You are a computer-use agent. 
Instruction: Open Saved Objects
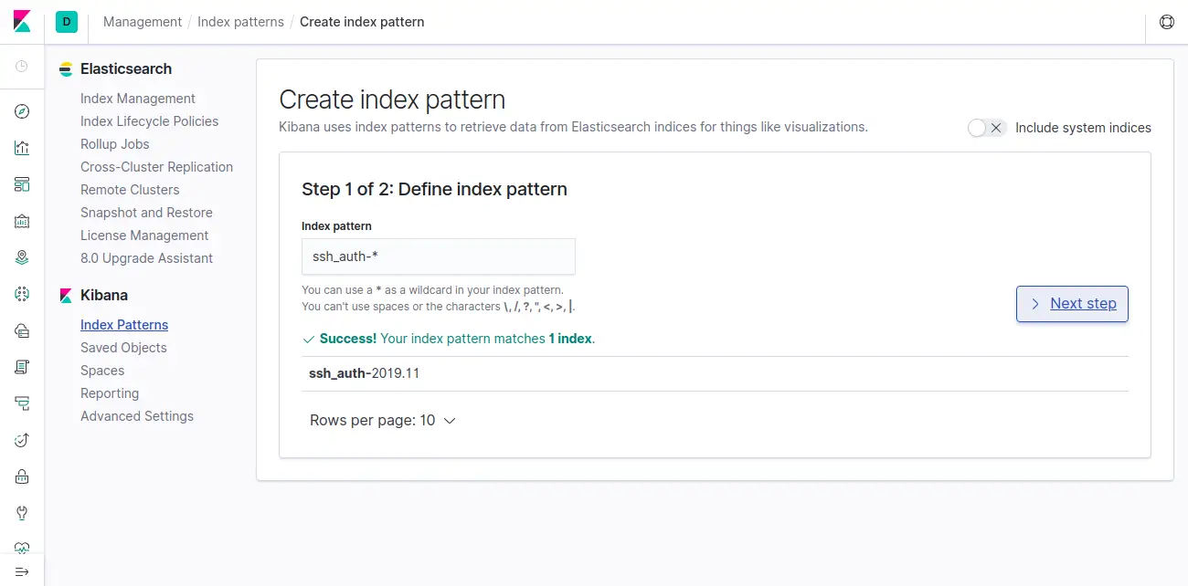[123, 348]
